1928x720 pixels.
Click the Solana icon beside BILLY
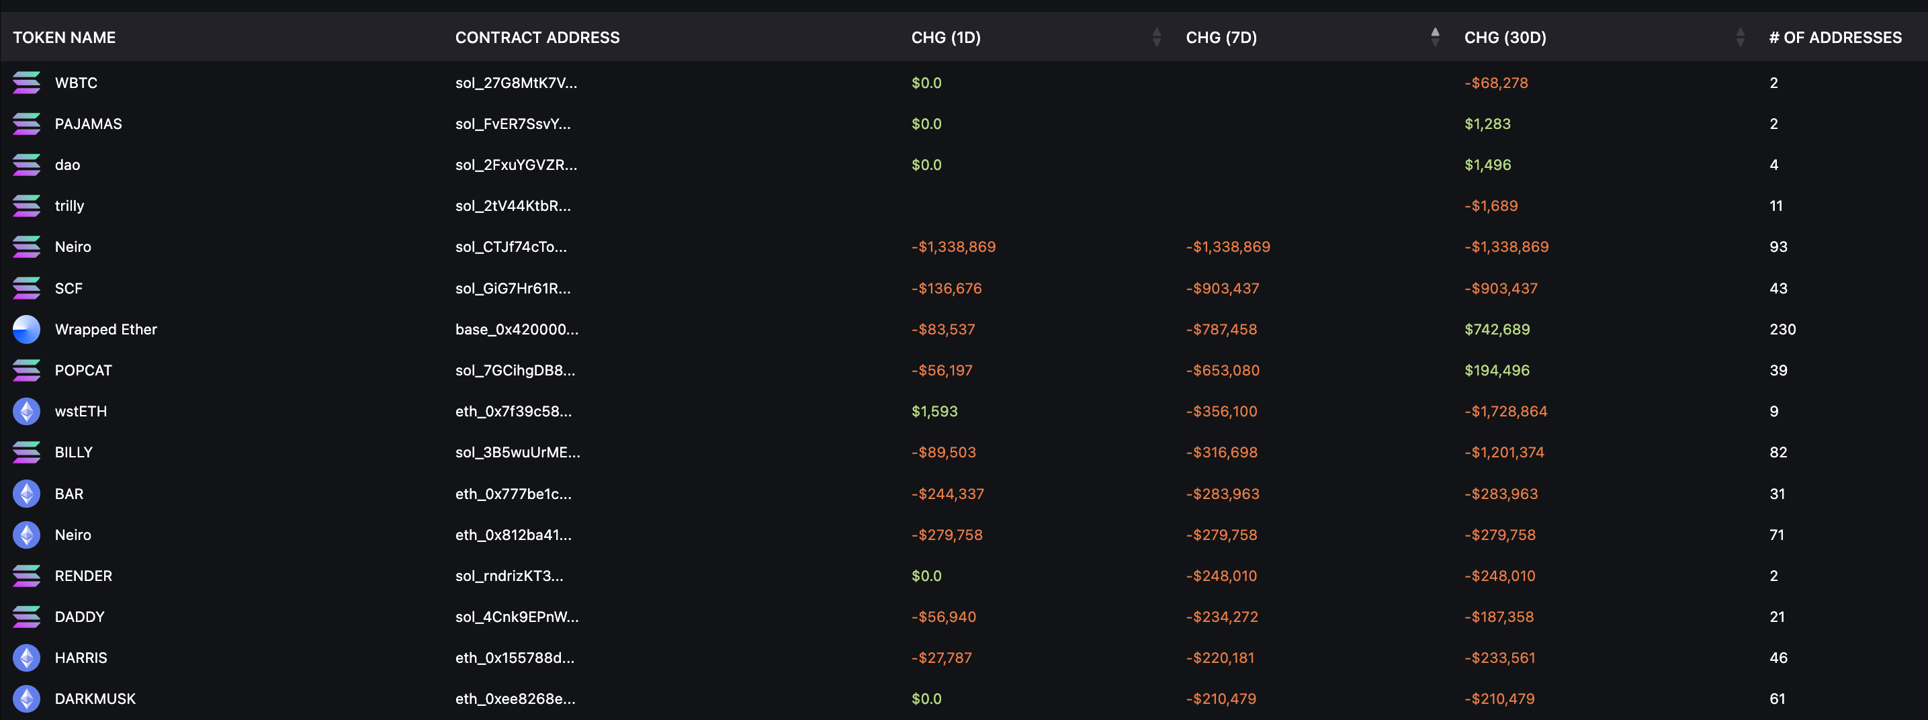pyautogui.click(x=27, y=452)
